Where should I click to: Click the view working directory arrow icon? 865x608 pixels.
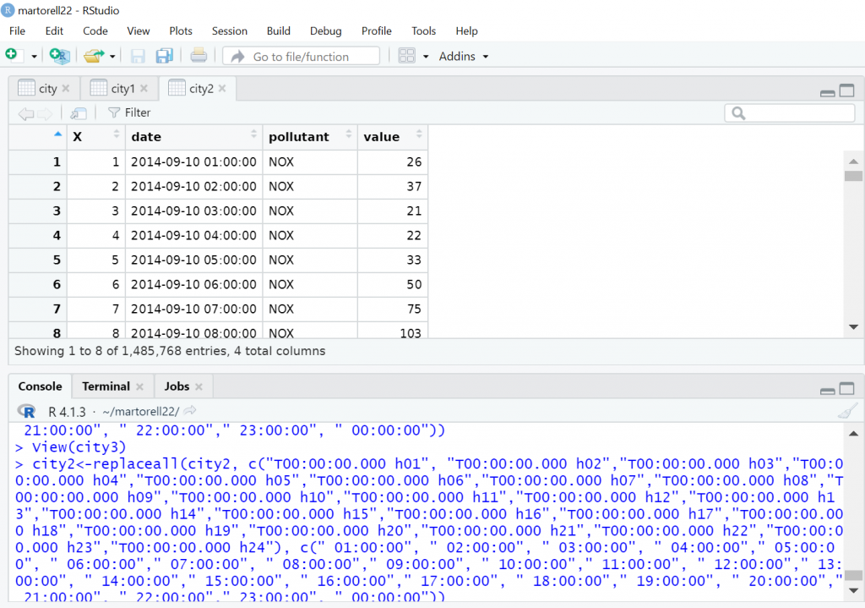point(190,410)
